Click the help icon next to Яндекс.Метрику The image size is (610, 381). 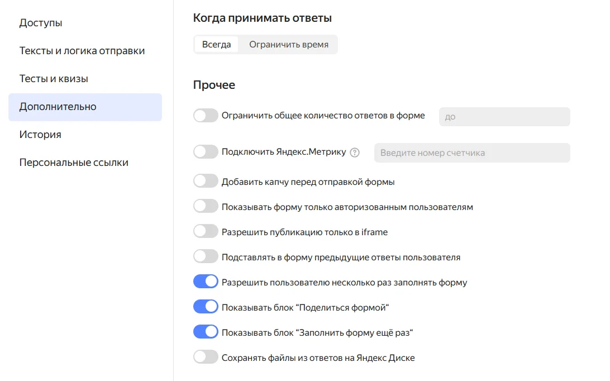pyautogui.click(x=354, y=153)
